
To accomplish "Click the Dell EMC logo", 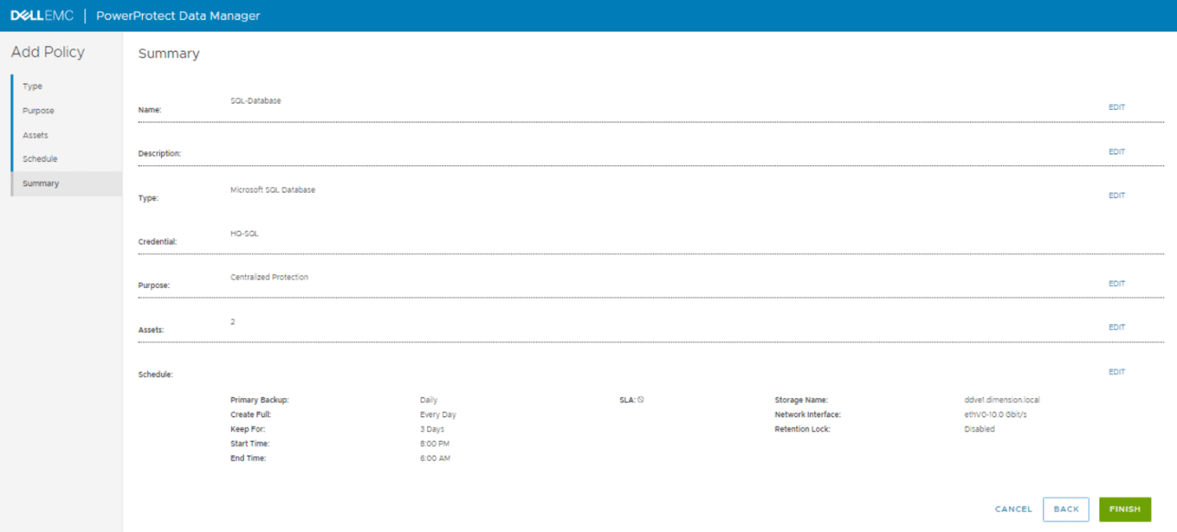I will [42, 16].
